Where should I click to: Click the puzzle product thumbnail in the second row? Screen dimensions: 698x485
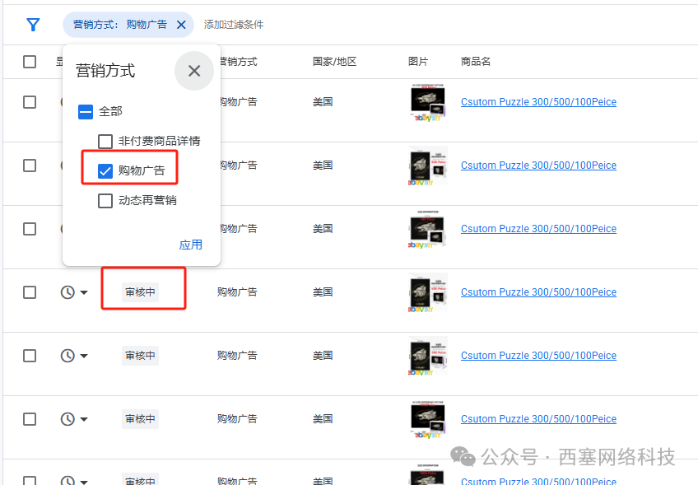click(427, 165)
